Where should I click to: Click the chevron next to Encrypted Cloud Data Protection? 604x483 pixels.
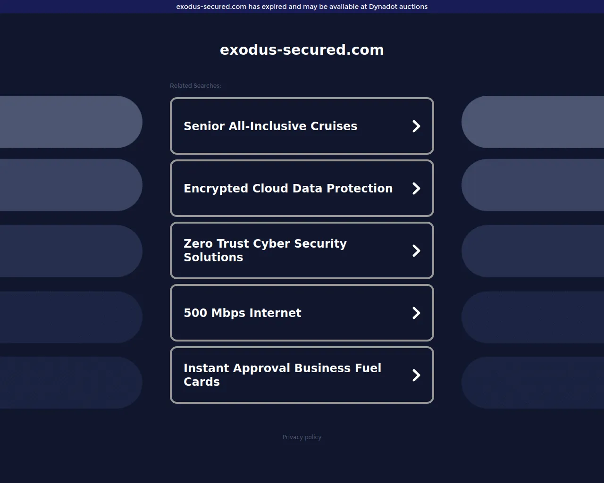[416, 189]
